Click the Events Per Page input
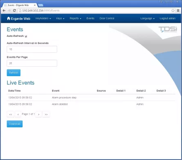This screenshot has height=160, width=182. 32,63
